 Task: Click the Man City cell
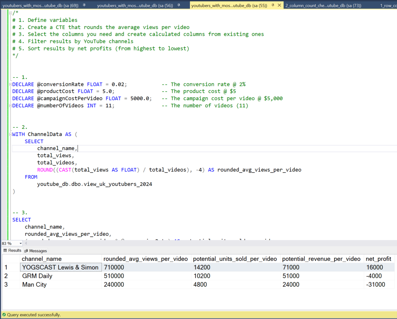[x=34, y=285]
